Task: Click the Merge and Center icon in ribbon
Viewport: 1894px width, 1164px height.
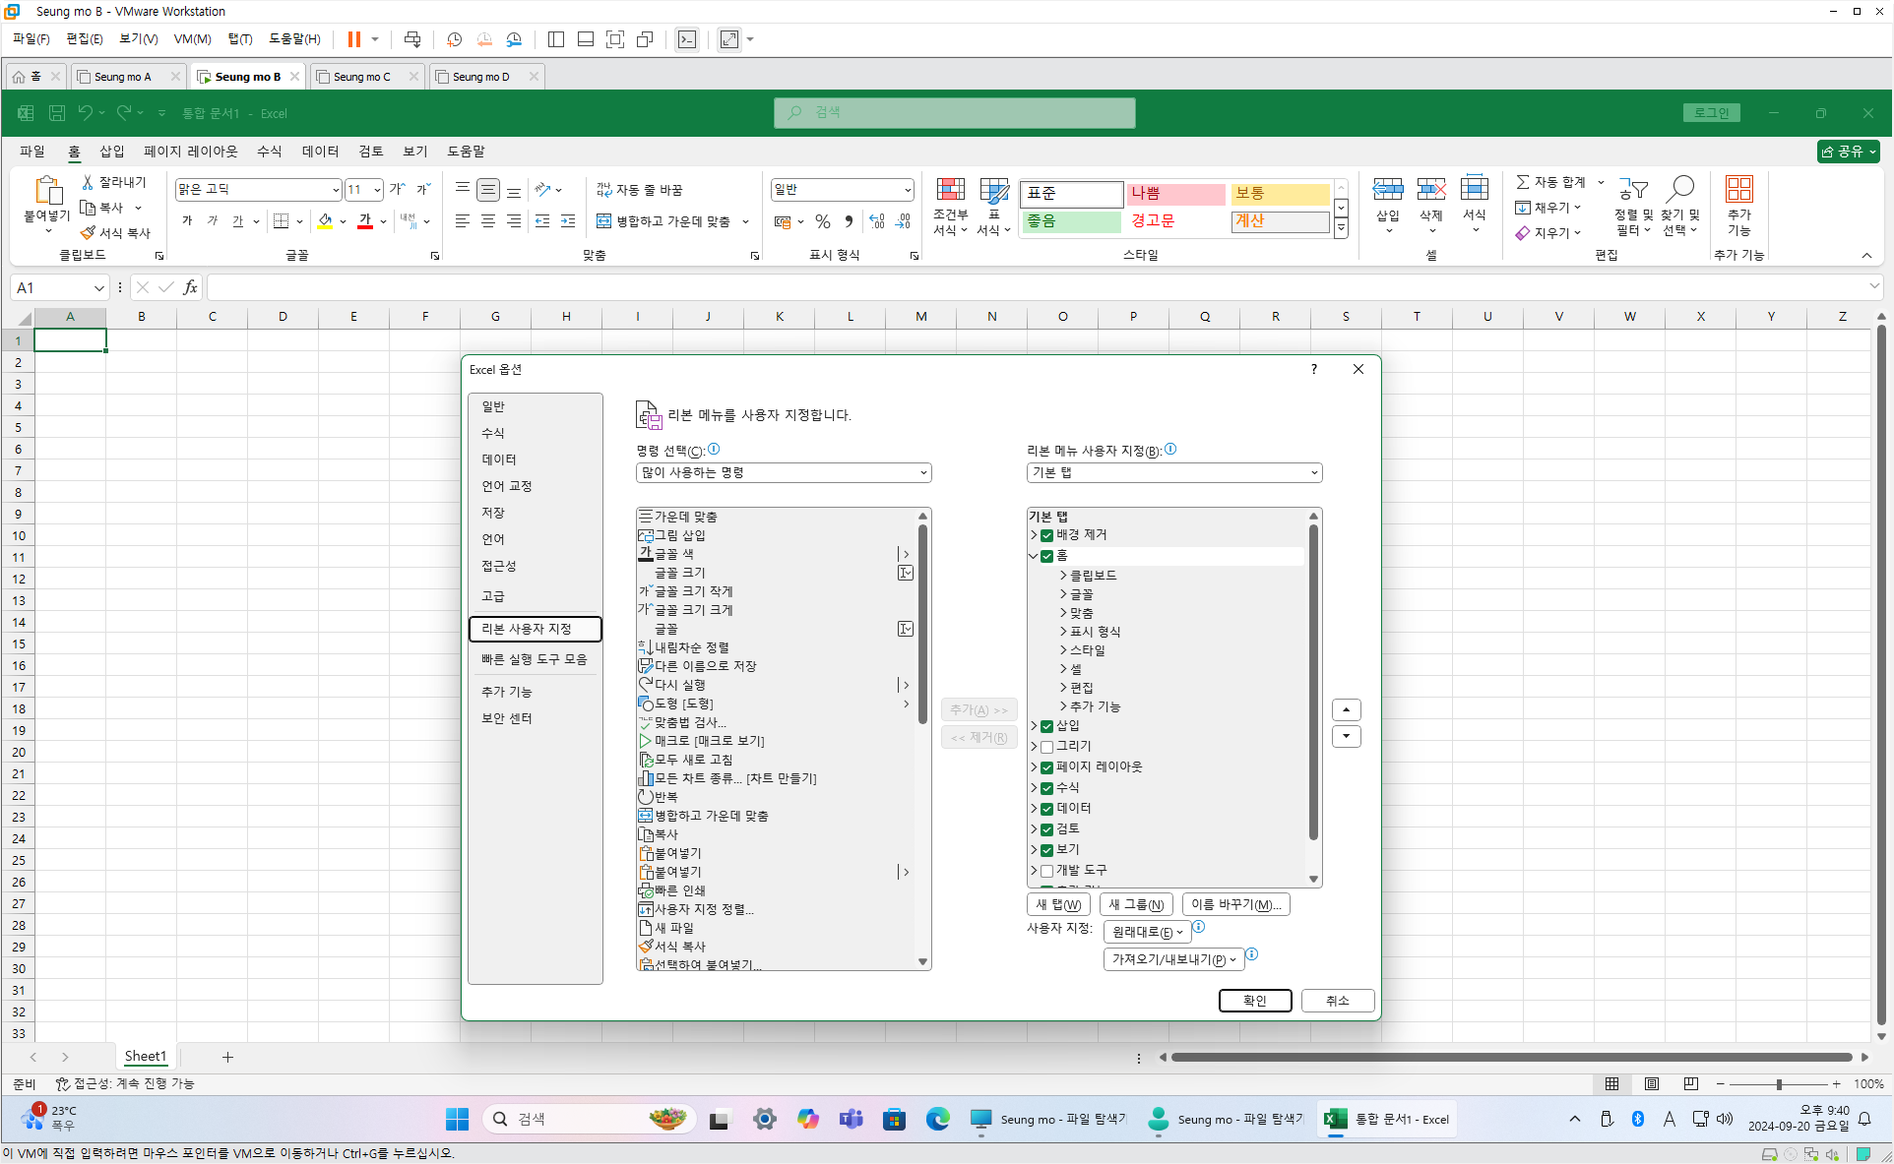Action: pyautogui.click(x=604, y=221)
